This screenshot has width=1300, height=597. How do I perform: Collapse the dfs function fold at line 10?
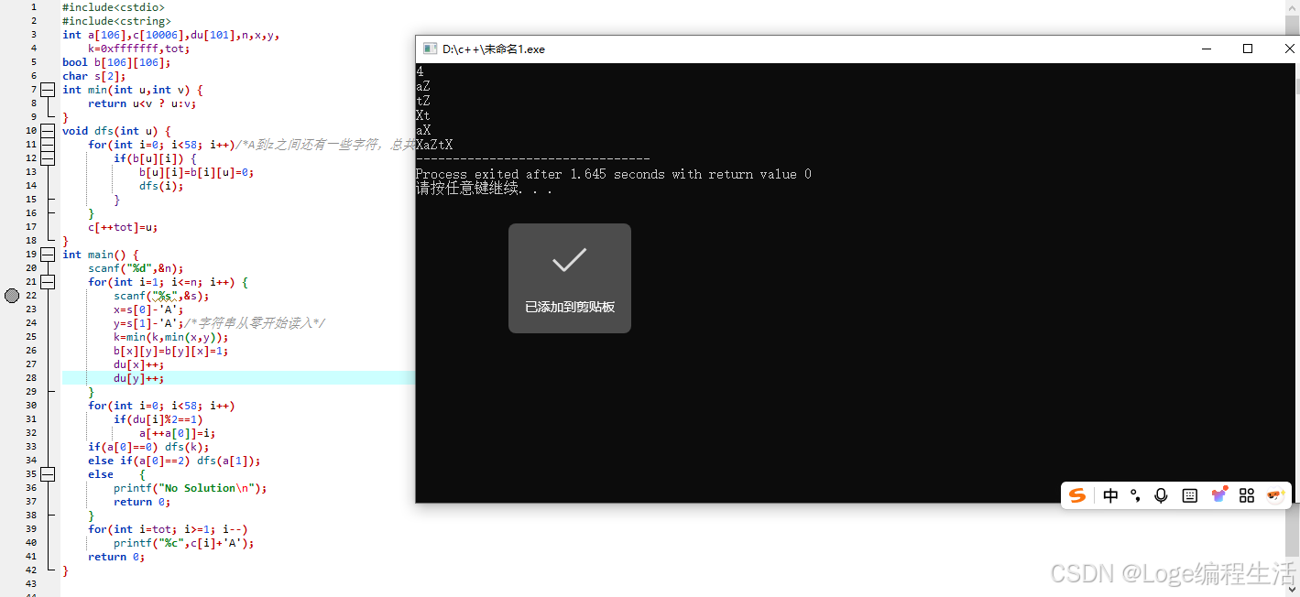(x=48, y=131)
